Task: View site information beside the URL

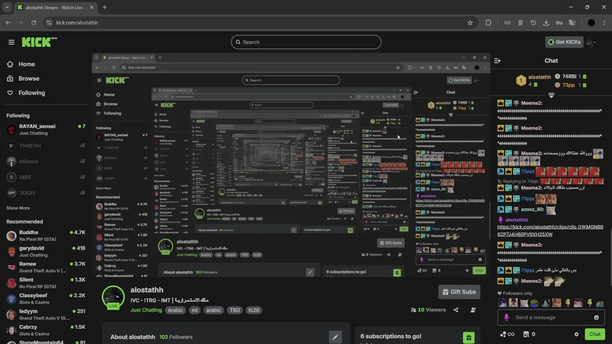Action: point(49,22)
